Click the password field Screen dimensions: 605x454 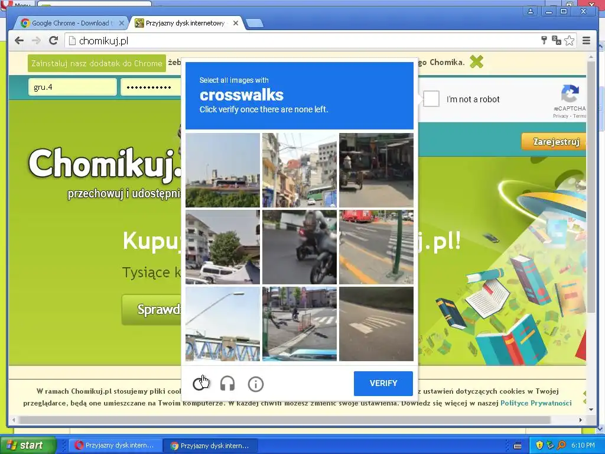pyautogui.click(x=151, y=87)
